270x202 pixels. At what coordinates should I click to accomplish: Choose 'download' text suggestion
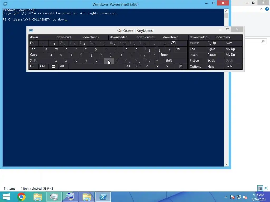click(x=68, y=37)
